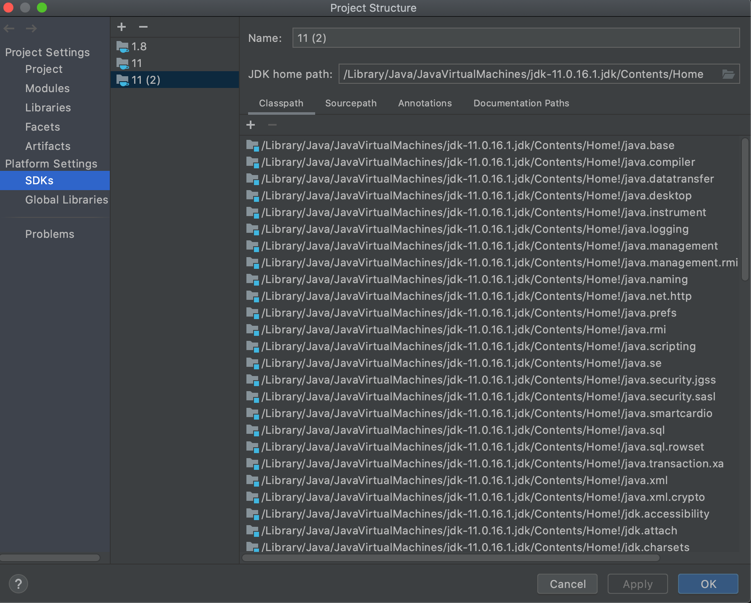Click the folder icon of java.compiler entry
This screenshot has width=751, height=603.
252,162
